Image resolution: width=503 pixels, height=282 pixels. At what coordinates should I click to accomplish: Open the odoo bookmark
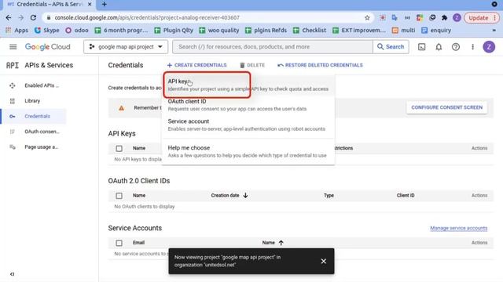[77, 31]
